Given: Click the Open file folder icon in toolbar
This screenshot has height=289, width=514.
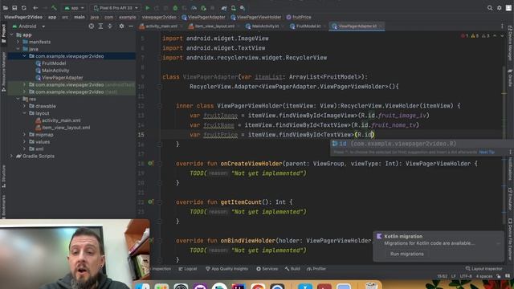Looking at the screenshot, I should pyautogui.click(x=6, y=8).
